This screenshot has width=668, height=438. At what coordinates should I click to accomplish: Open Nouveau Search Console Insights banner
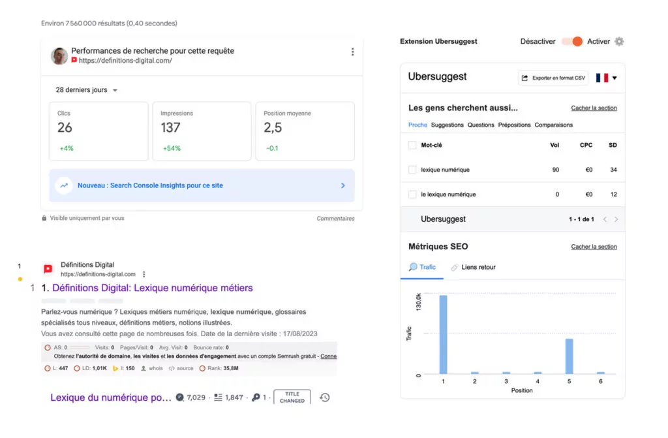point(202,185)
